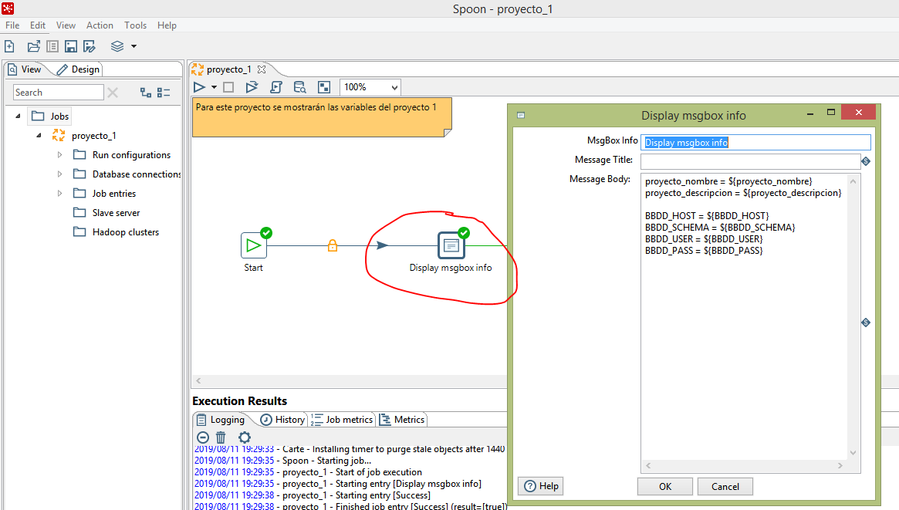The height and width of the screenshot is (510, 899).
Task: Expand the Job entries folder
Action: [59, 194]
